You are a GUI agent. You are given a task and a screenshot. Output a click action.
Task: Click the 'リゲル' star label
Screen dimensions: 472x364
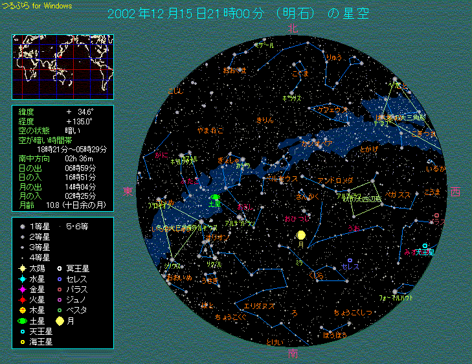(x=214, y=264)
